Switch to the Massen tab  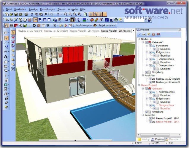coord(173,139)
